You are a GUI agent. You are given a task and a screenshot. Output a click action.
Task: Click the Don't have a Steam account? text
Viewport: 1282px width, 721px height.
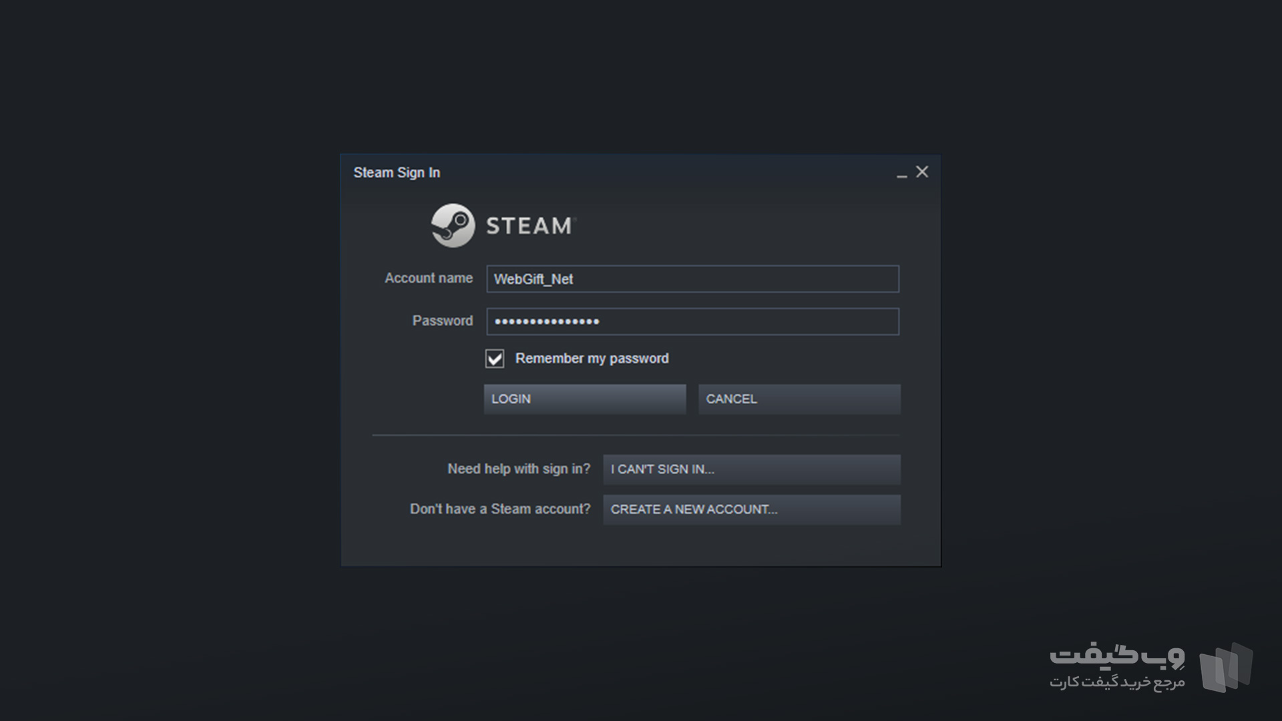point(500,509)
